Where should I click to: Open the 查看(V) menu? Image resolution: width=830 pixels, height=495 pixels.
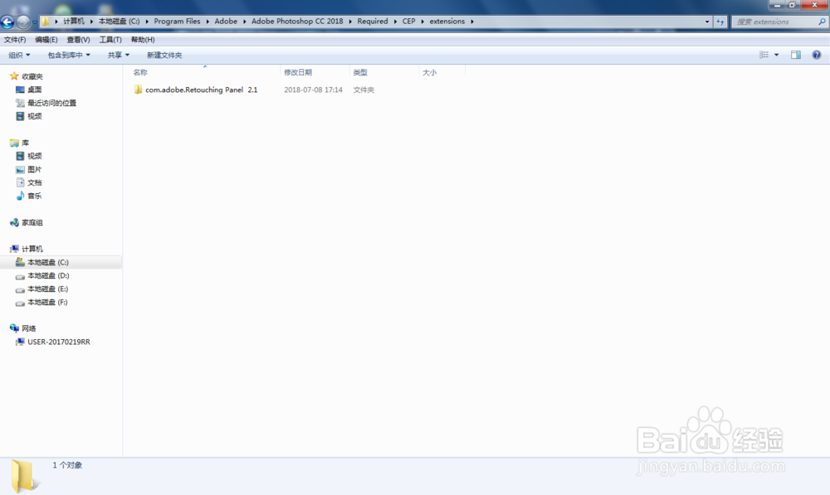coord(78,40)
